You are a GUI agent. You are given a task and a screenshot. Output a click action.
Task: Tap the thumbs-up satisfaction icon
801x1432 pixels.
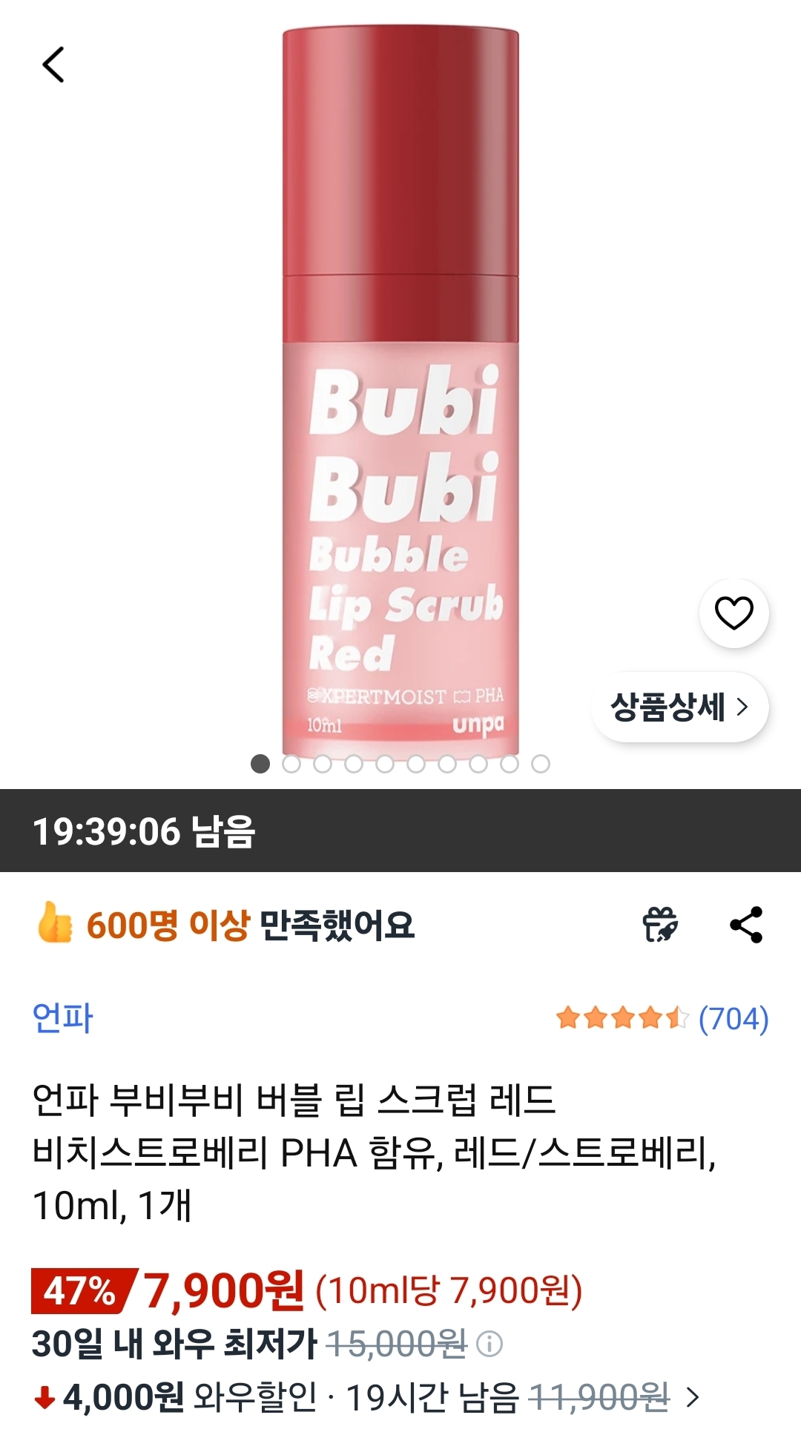coord(54,923)
